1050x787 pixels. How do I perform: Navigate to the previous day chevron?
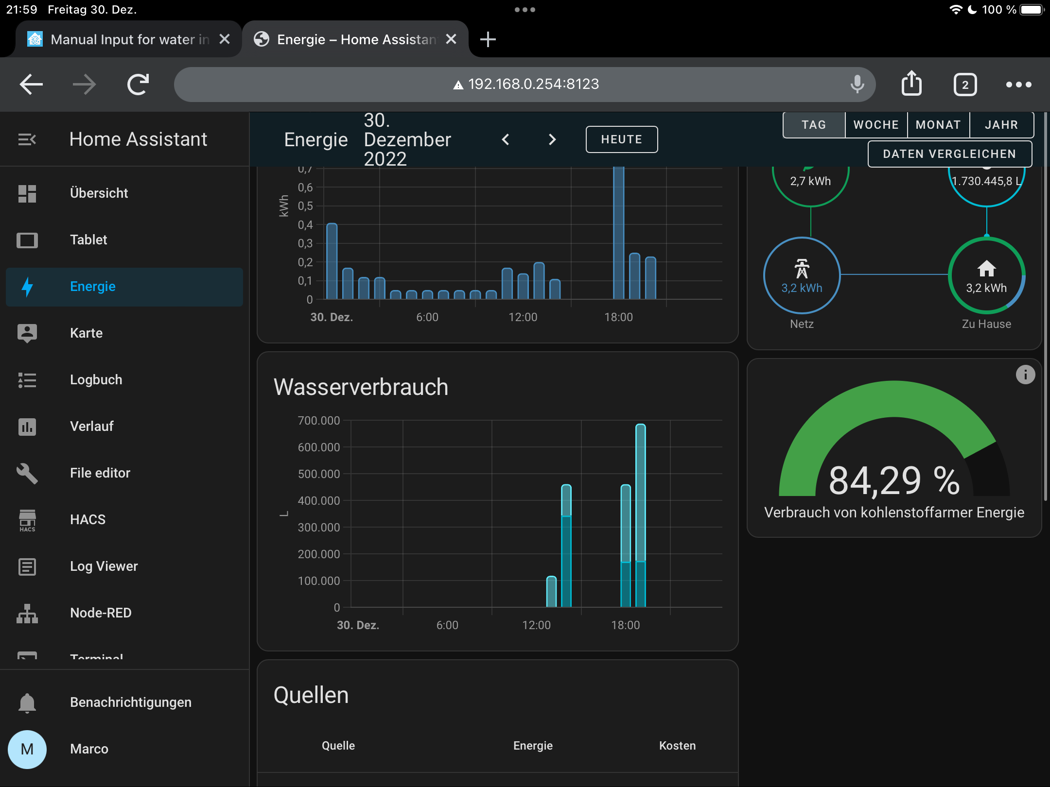[x=506, y=139]
